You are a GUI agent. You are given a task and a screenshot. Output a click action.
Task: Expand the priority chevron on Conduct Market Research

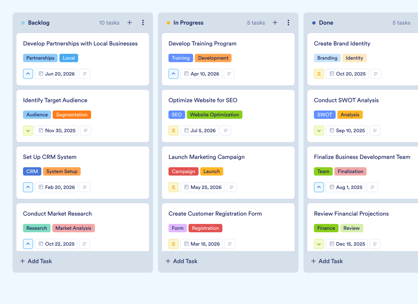point(28,244)
